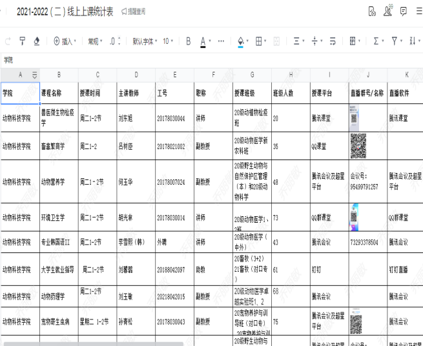Click the clear formatting eraser icon

tap(36, 41)
